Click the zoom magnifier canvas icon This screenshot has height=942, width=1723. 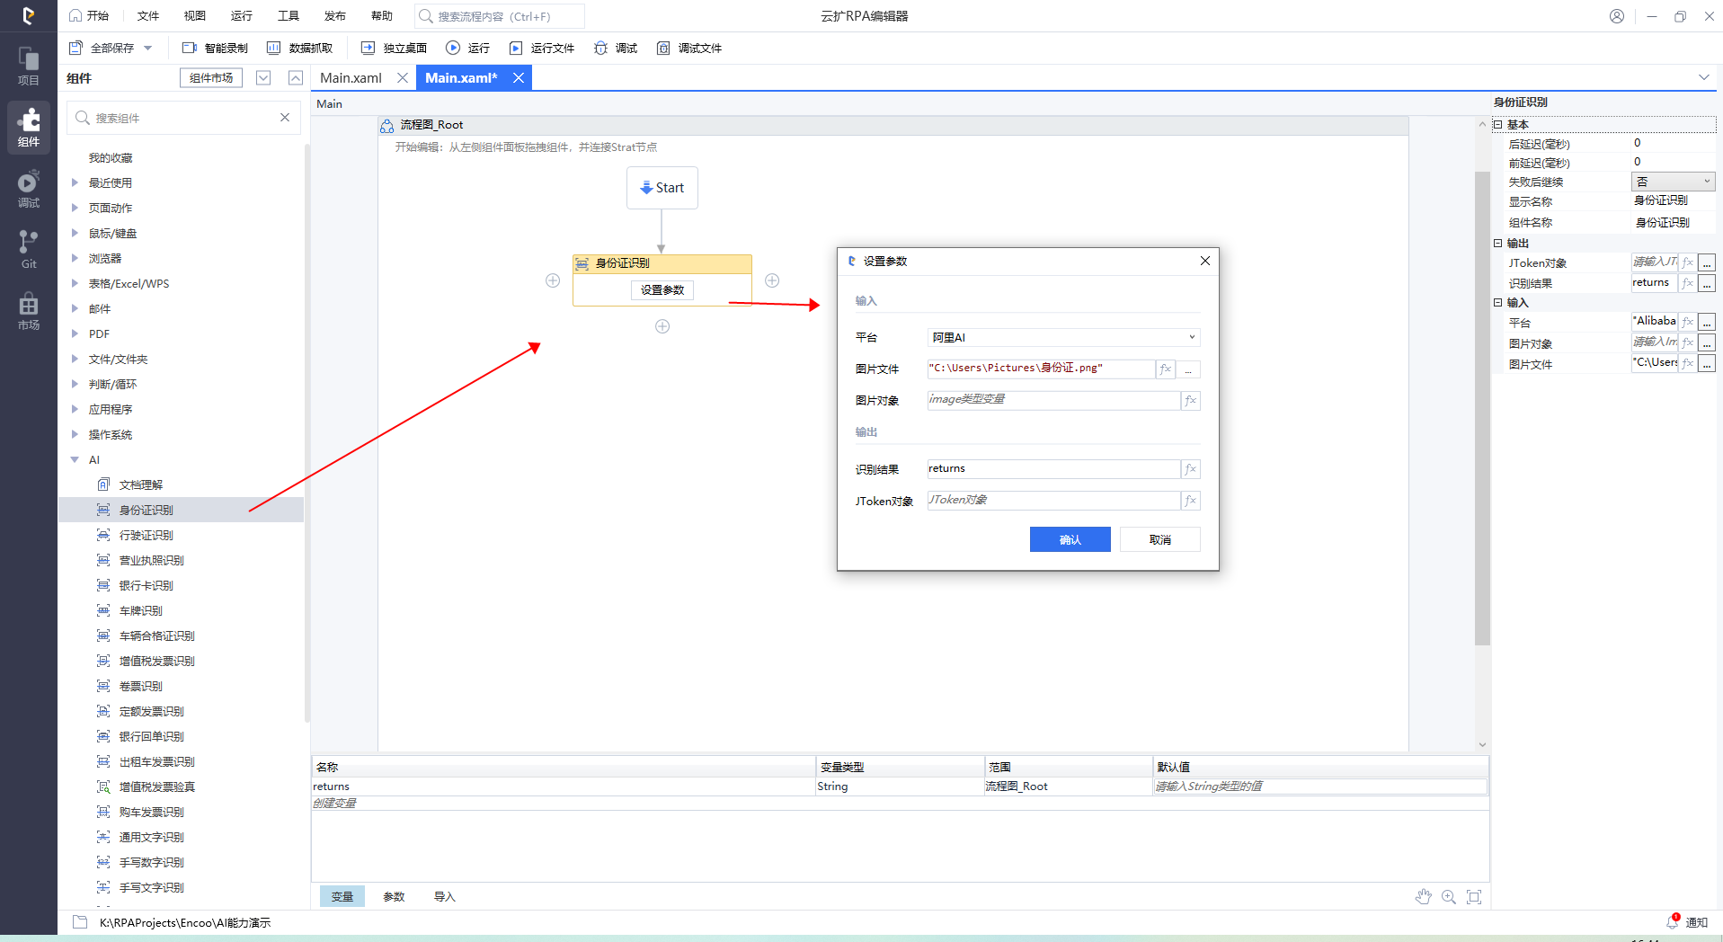pyautogui.click(x=1449, y=896)
